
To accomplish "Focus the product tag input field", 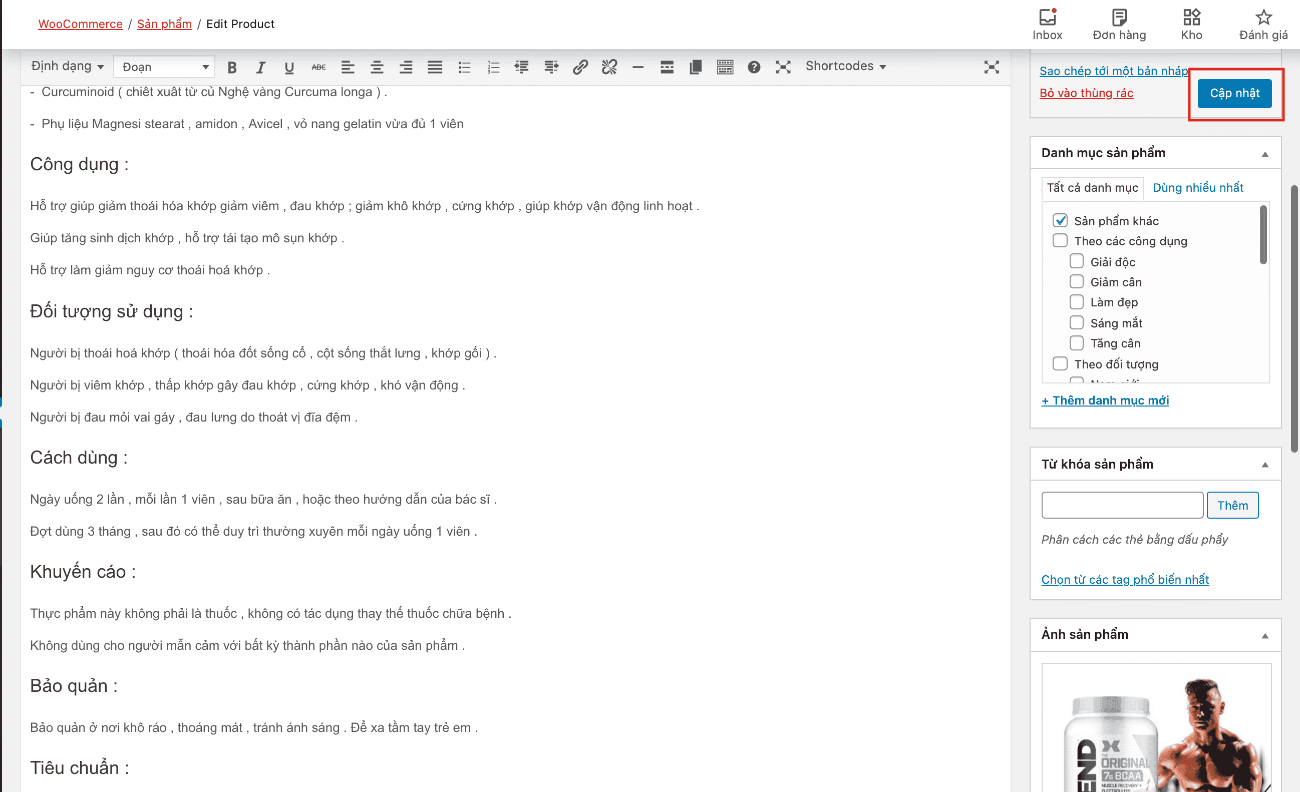I will coord(1122,505).
